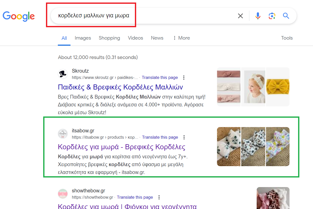Start voice search with microphone icon

[258, 16]
